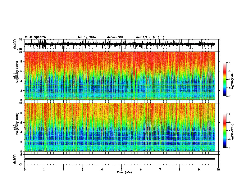
Task: Click time axis tick label "7"
Action: [x=160, y=170]
